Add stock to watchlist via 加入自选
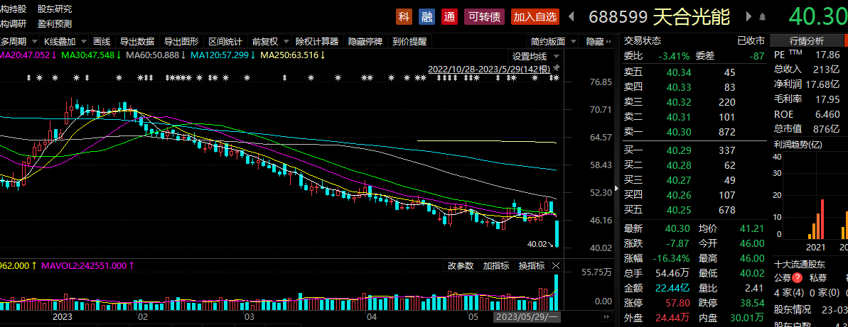848x327 pixels. point(535,16)
